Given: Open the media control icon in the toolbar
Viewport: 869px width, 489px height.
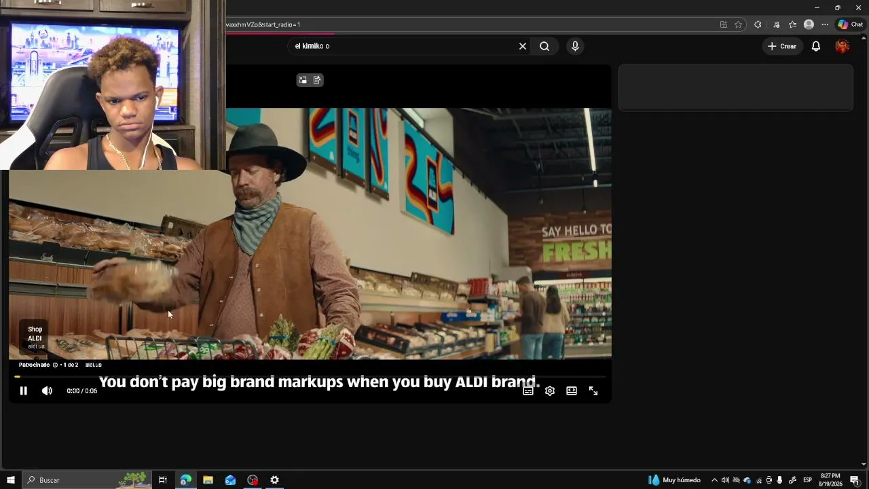Looking at the screenshot, I should point(776,24).
